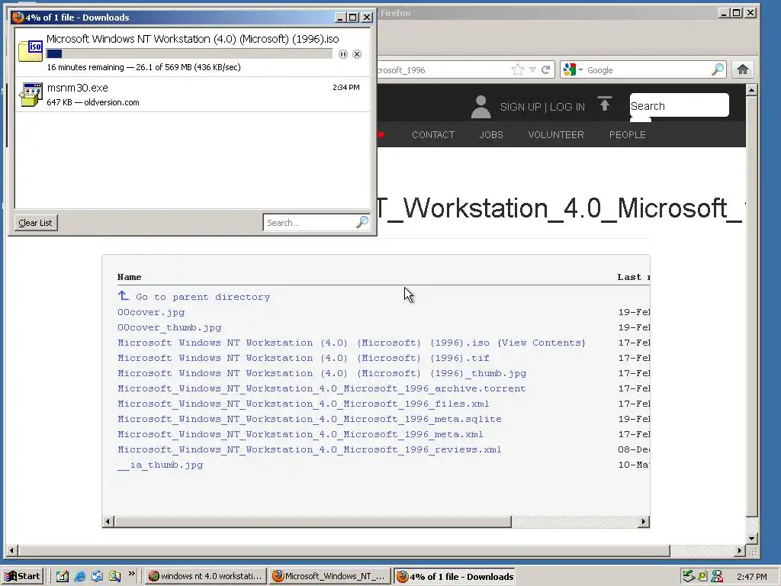This screenshot has height=586, width=781.
Task: Click the Google search magnifier icon
Action: pyautogui.click(x=717, y=69)
